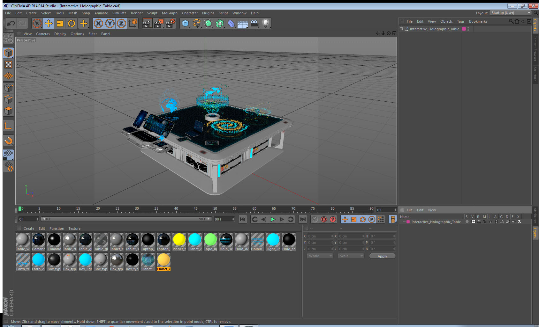Click the X position input field

pos(321,236)
